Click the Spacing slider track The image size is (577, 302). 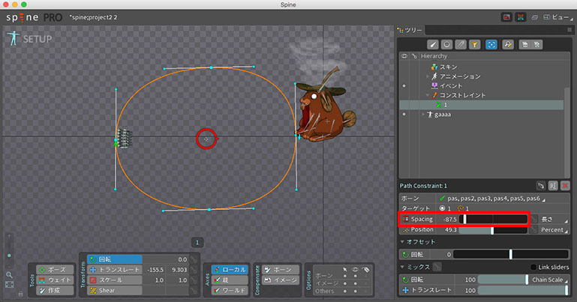[493, 220]
